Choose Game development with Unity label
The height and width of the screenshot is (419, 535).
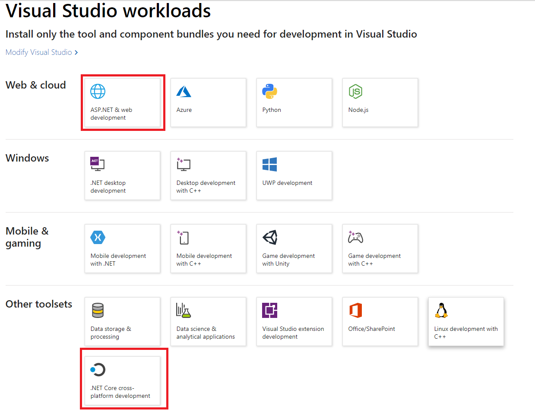click(288, 260)
